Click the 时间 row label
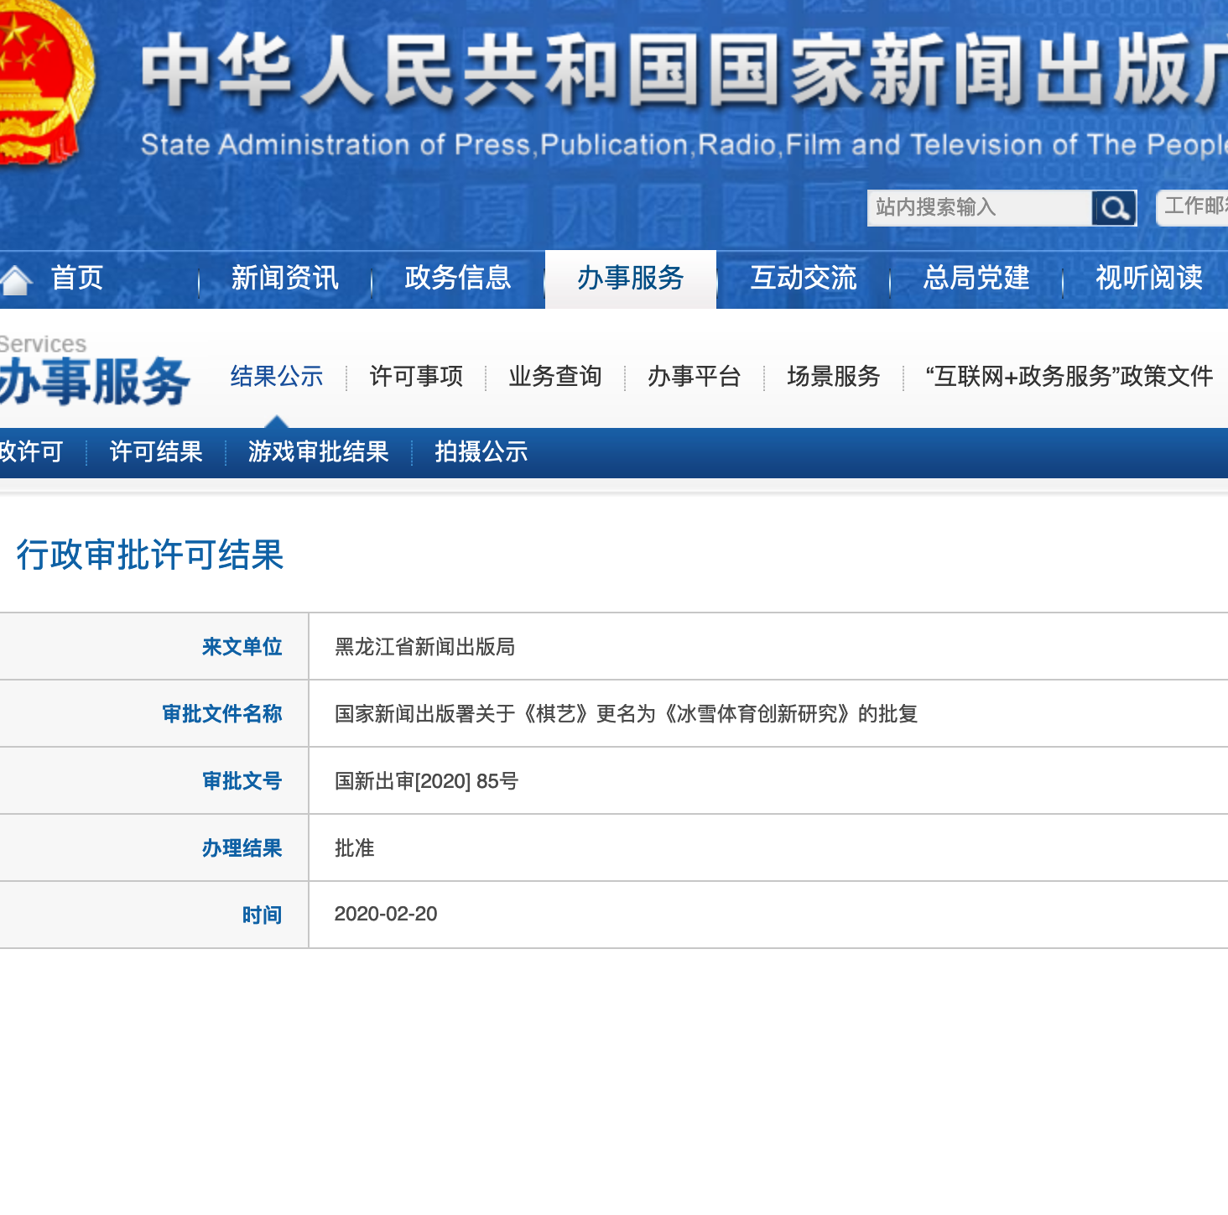 263,915
